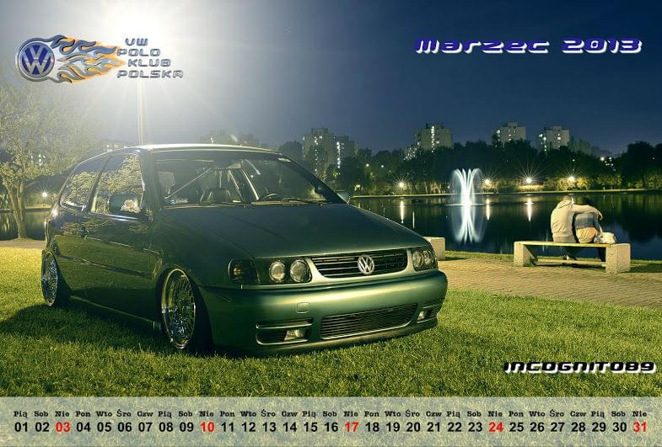Select date 27 on the calendar
662x447 pixels.
[x=557, y=427]
